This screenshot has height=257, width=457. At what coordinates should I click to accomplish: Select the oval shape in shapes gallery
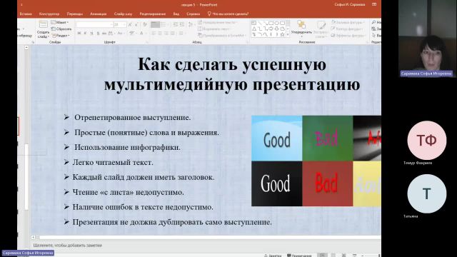[276, 23]
